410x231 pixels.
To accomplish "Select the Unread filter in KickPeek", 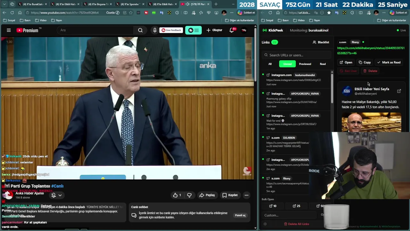I will click(287, 64).
